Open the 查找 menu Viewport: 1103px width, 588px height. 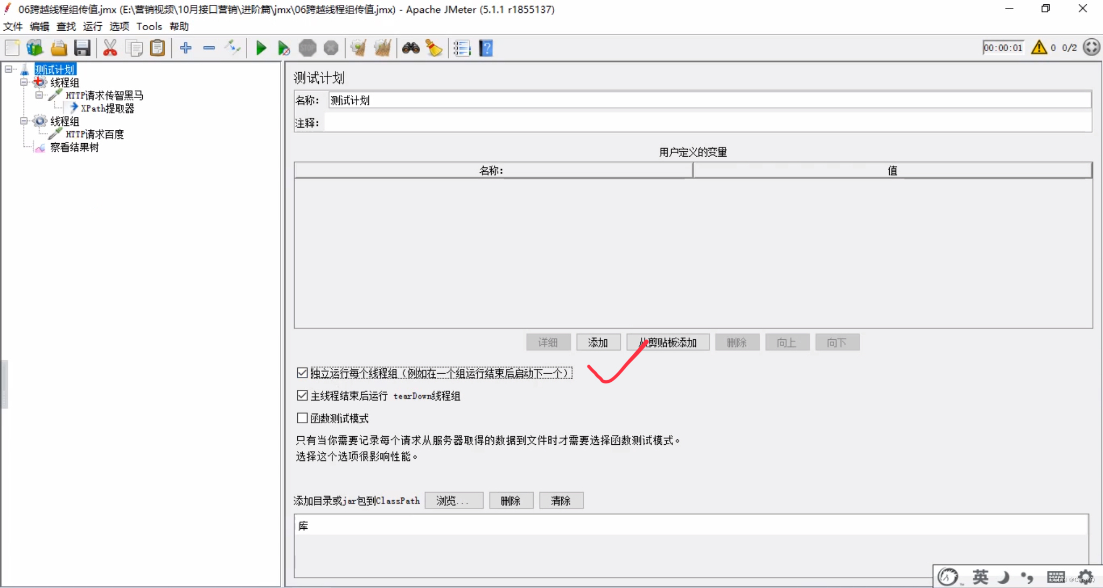coord(66,26)
